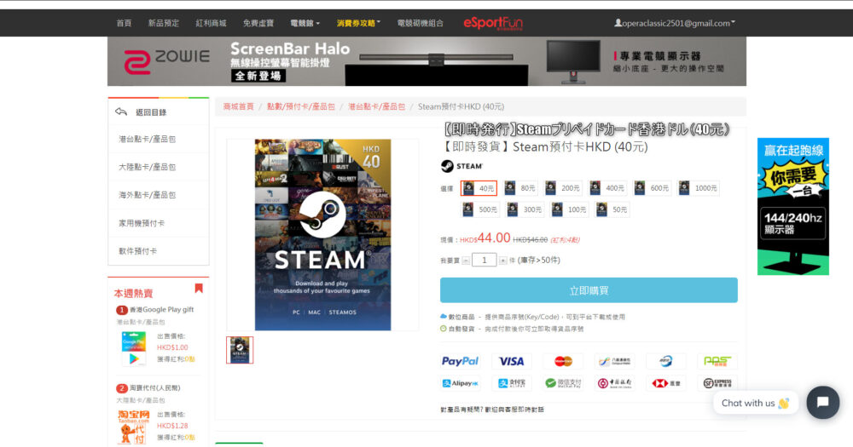
Task: Select the 300元 card option
Action: (x=525, y=209)
